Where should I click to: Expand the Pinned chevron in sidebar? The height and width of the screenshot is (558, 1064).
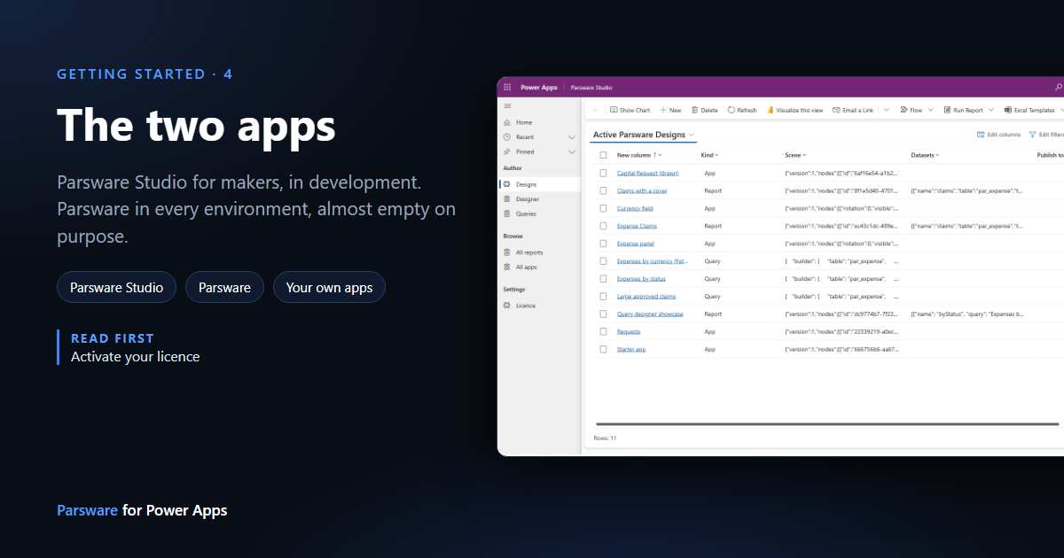click(x=572, y=151)
